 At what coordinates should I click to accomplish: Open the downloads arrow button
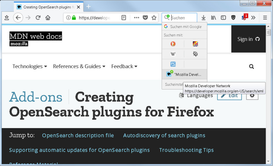(203, 18)
